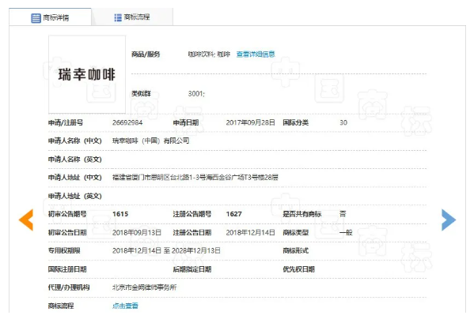Image resolution: width=470 pixels, height=319 pixels.
Task: Click the 后期指定日期 label
Action: (192, 269)
